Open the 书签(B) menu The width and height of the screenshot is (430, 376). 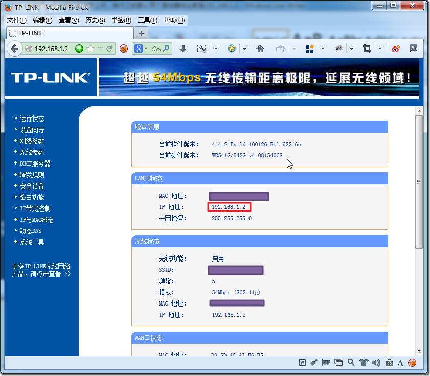121,20
